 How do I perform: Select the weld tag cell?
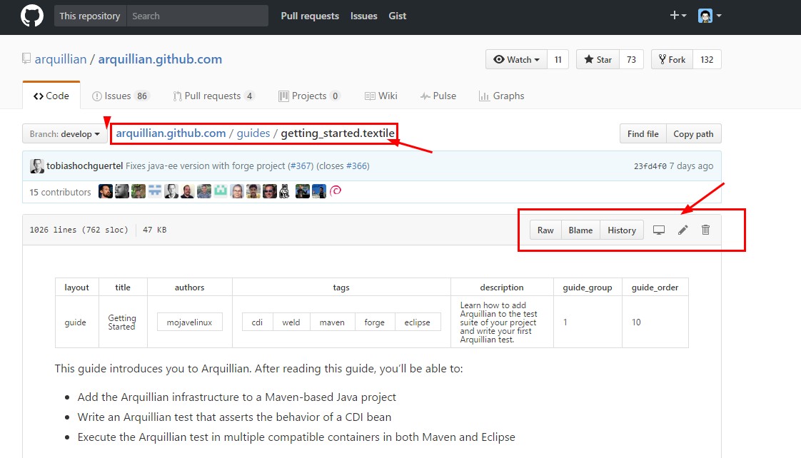[x=291, y=322]
